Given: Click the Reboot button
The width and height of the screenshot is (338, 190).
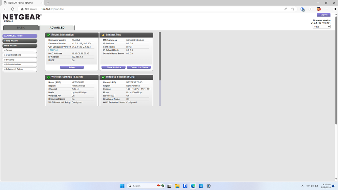Looking at the screenshot, I should pyautogui.click(x=72, y=67).
